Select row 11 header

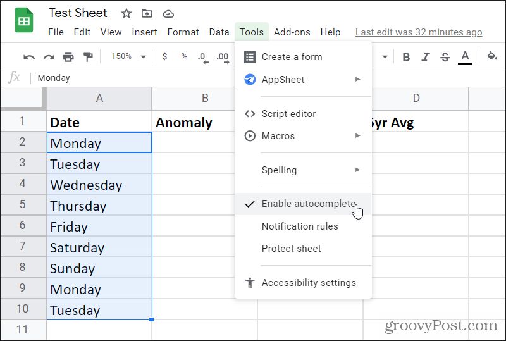click(23, 330)
